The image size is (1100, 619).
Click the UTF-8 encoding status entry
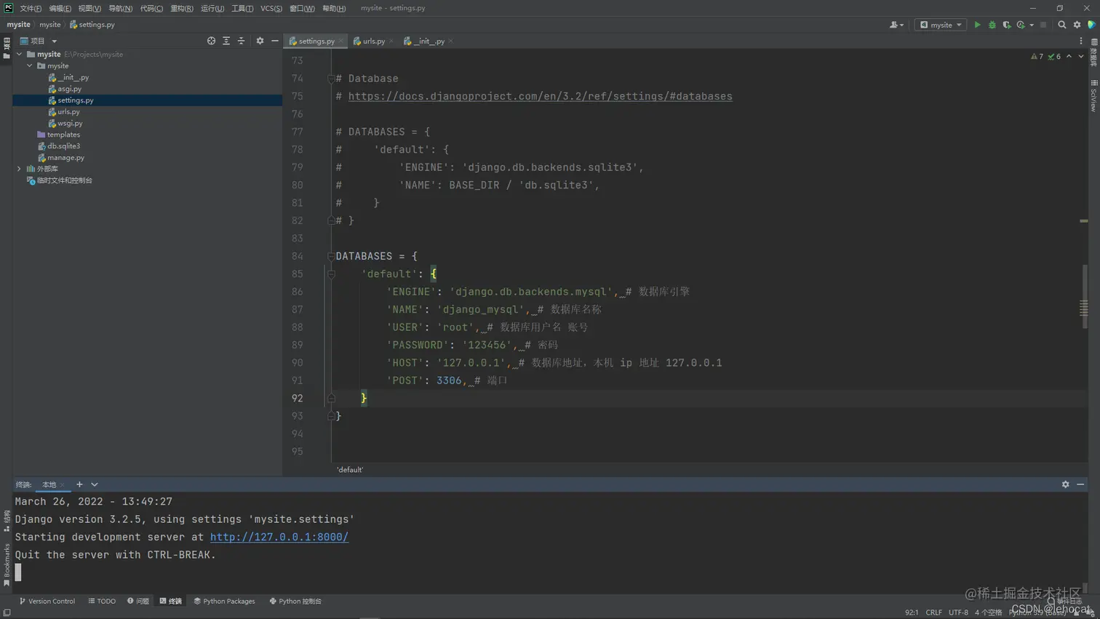958,612
